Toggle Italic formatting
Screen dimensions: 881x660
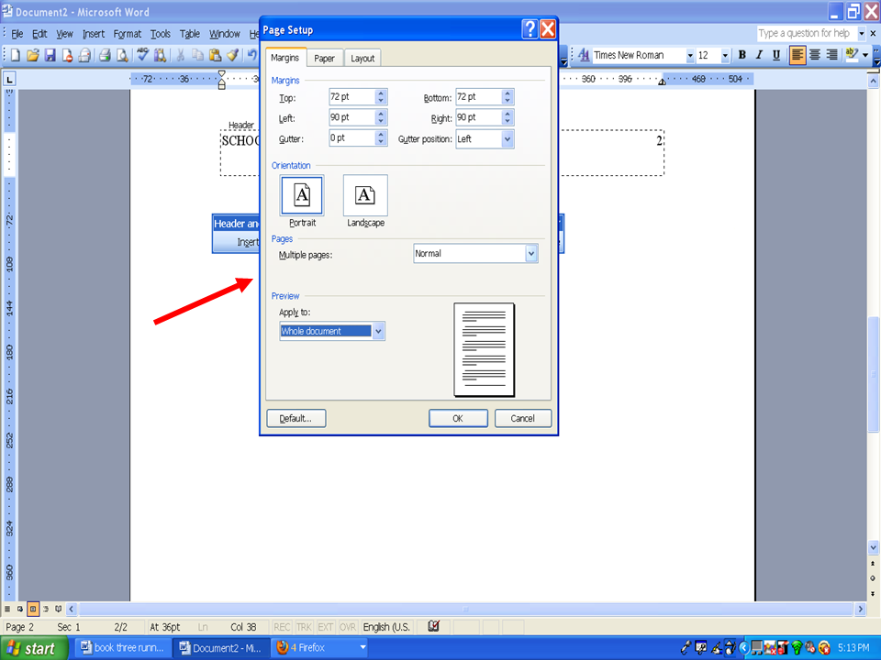[759, 54]
